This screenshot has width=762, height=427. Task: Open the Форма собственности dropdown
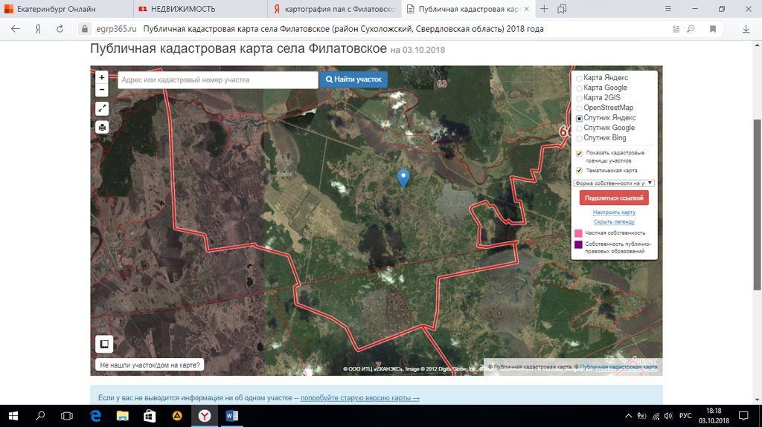click(x=614, y=183)
